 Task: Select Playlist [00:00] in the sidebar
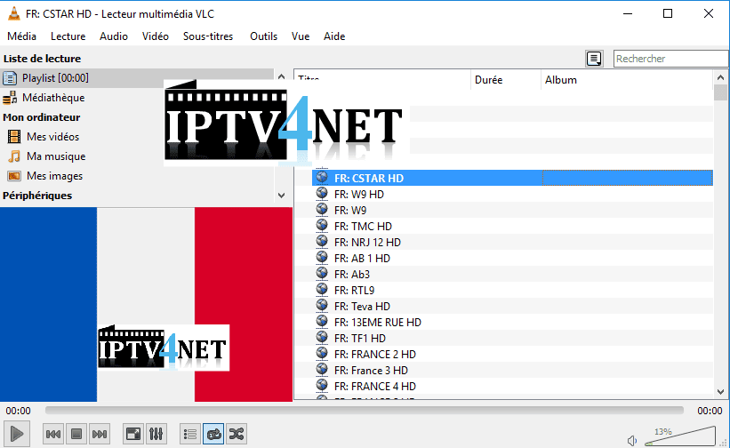pyautogui.click(x=137, y=78)
